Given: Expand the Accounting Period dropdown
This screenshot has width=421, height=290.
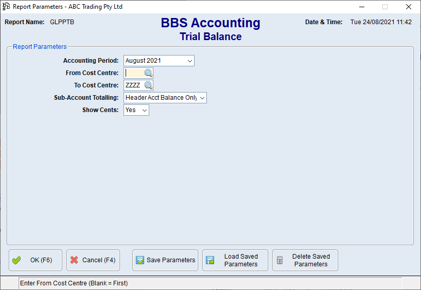Looking at the screenshot, I should [x=190, y=61].
